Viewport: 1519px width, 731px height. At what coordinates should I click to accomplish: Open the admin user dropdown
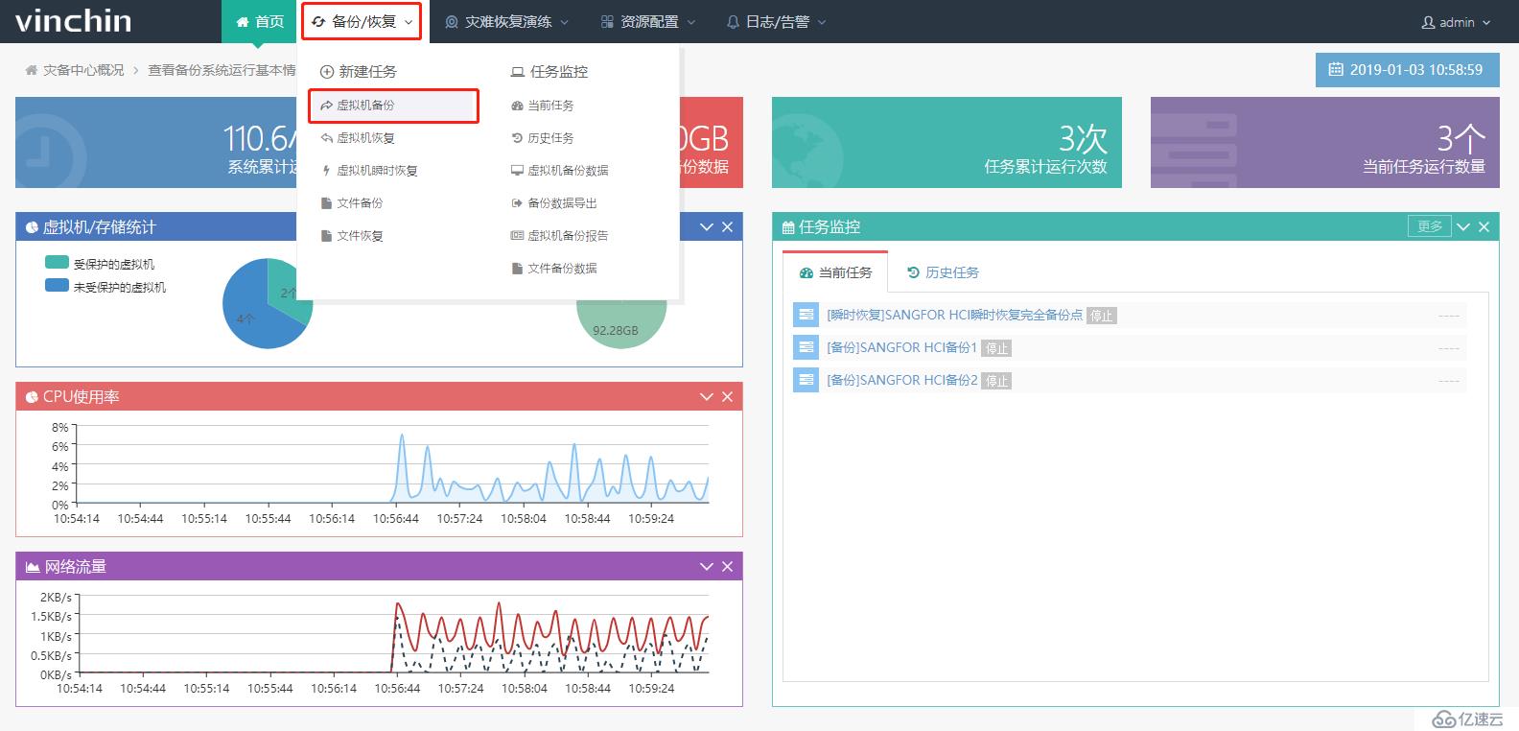coord(1456,22)
